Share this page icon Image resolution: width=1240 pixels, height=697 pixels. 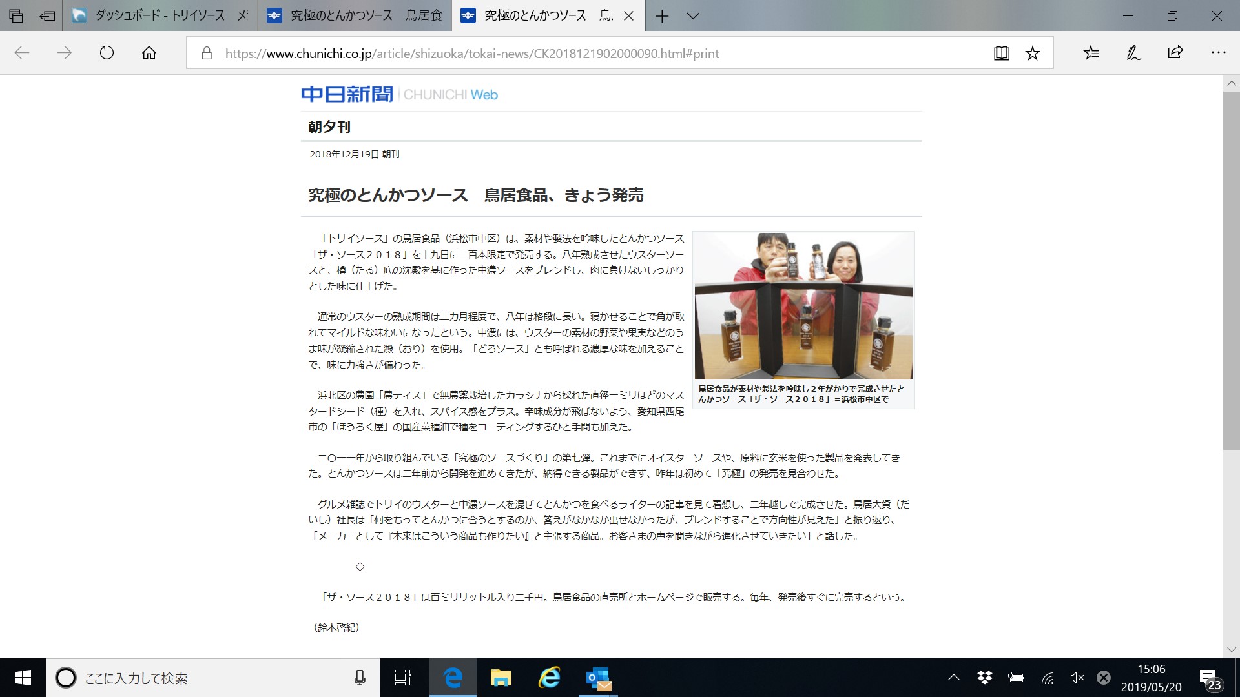point(1175,52)
